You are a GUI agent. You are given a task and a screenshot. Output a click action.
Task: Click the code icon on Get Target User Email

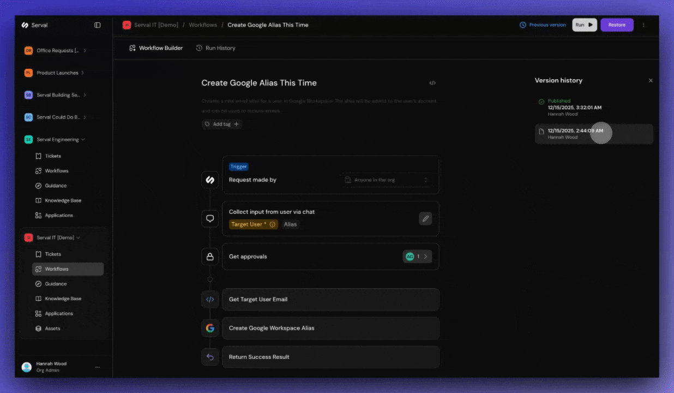210,299
